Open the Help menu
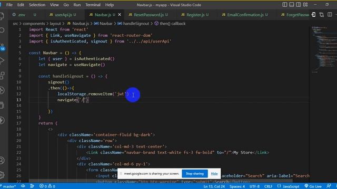The height and width of the screenshot is (189, 337). 110,5
